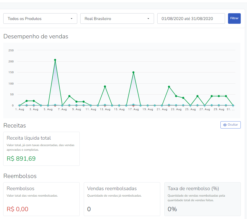Click the 6 Aug peak data point
The width and height of the screenshot is (247, 219).
click(x=55, y=60)
